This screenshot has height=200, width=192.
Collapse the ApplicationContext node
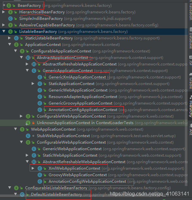pos(10,44)
